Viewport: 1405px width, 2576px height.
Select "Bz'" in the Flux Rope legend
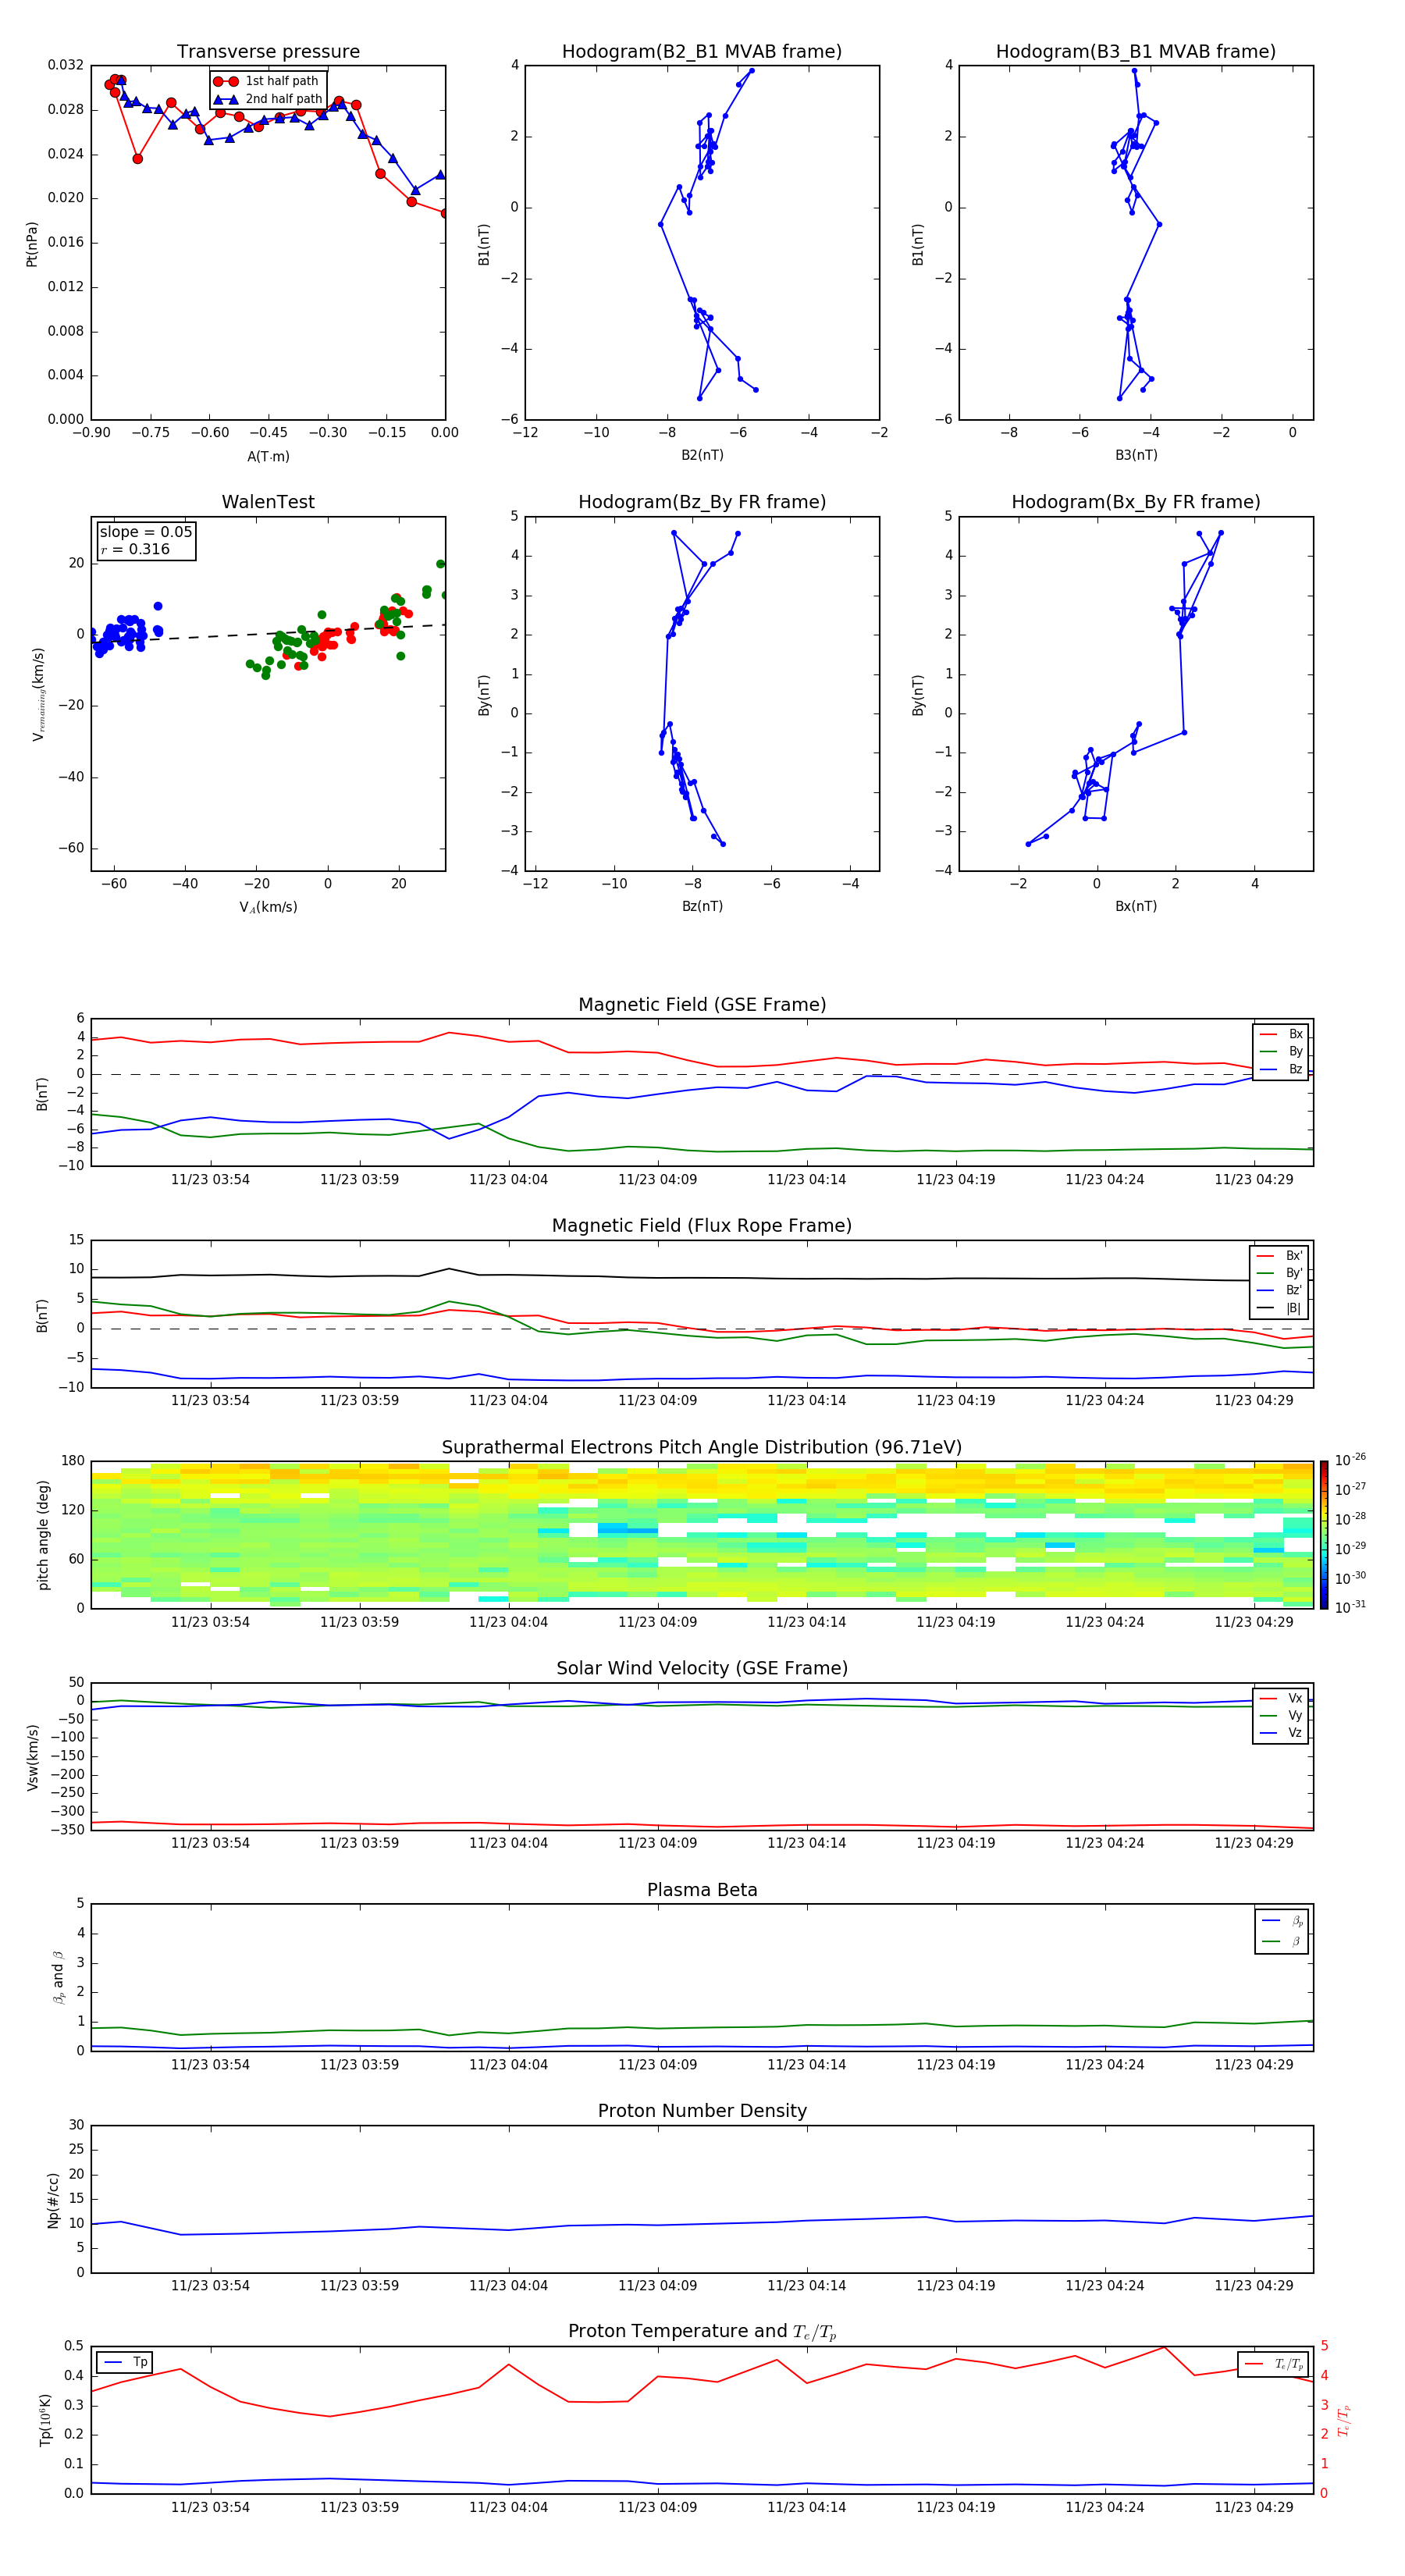point(1280,1291)
